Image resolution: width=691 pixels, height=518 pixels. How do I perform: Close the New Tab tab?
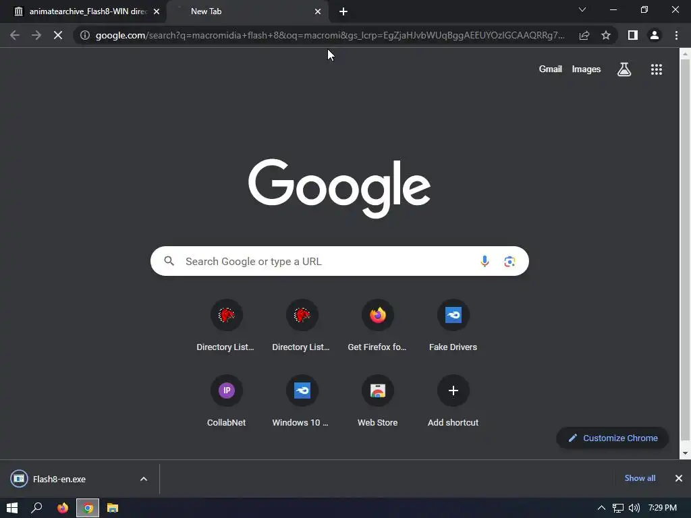pos(318,11)
